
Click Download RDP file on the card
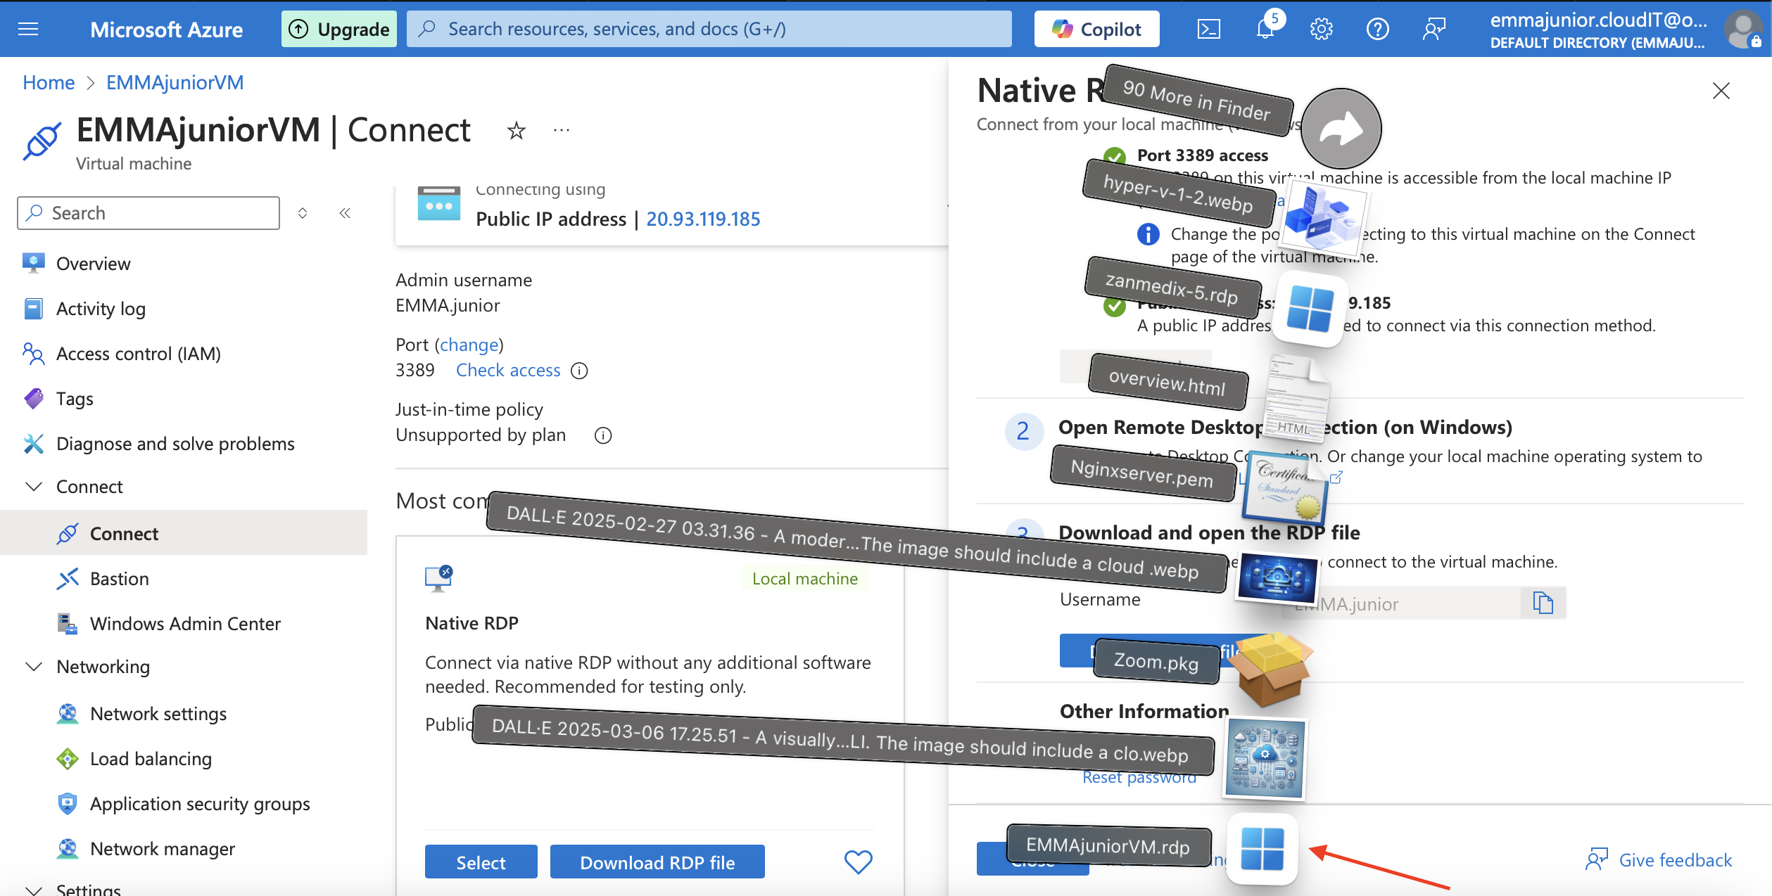[x=657, y=862]
